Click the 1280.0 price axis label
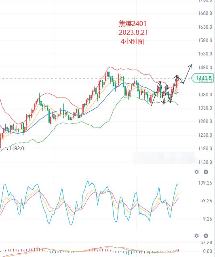The height and width of the screenshot is (257, 215). pyautogui.click(x=205, y=121)
